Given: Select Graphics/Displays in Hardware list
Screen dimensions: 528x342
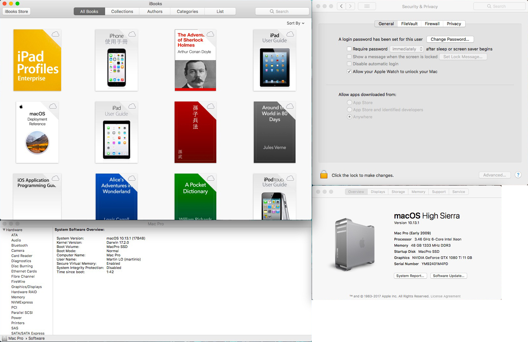Looking at the screenshot, I should pyautogui.click(x=27, y=287).
